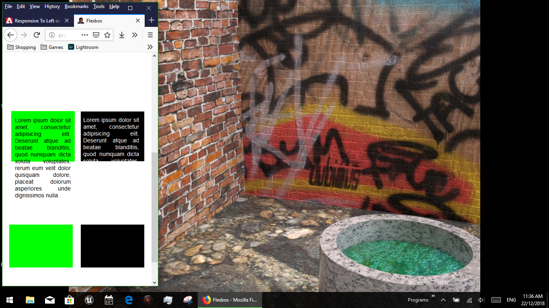Open the Firefox hamburger menu
The width and height of the screenshot is (549, 308).
(x=150, y=35)
